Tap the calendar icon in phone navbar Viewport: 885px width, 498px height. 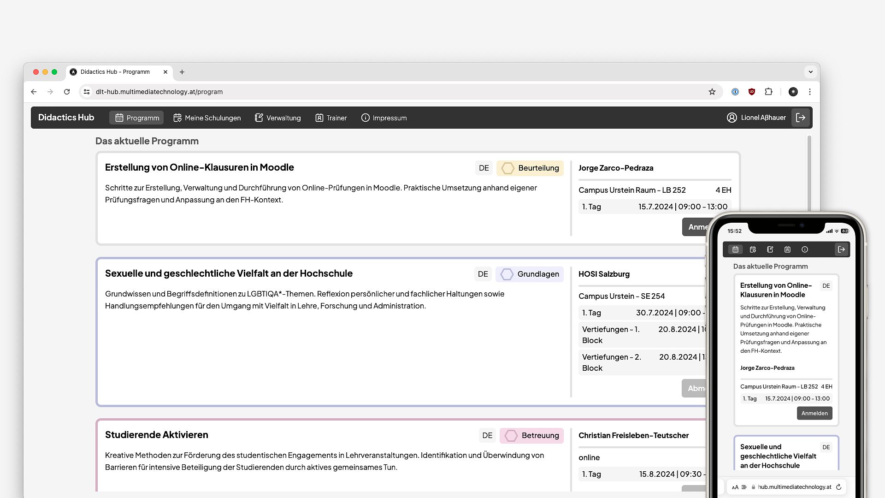(736, 249)
